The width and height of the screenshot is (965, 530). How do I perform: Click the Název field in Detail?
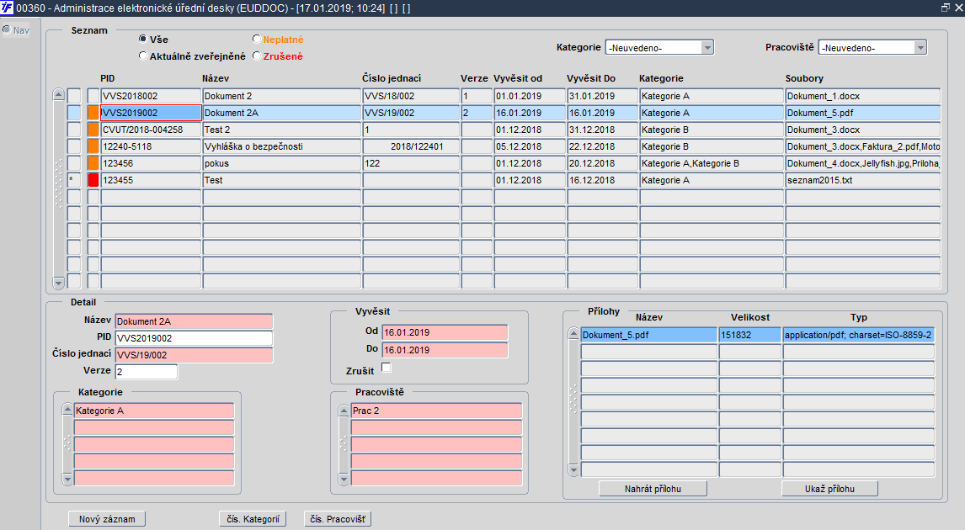(194, 321)
